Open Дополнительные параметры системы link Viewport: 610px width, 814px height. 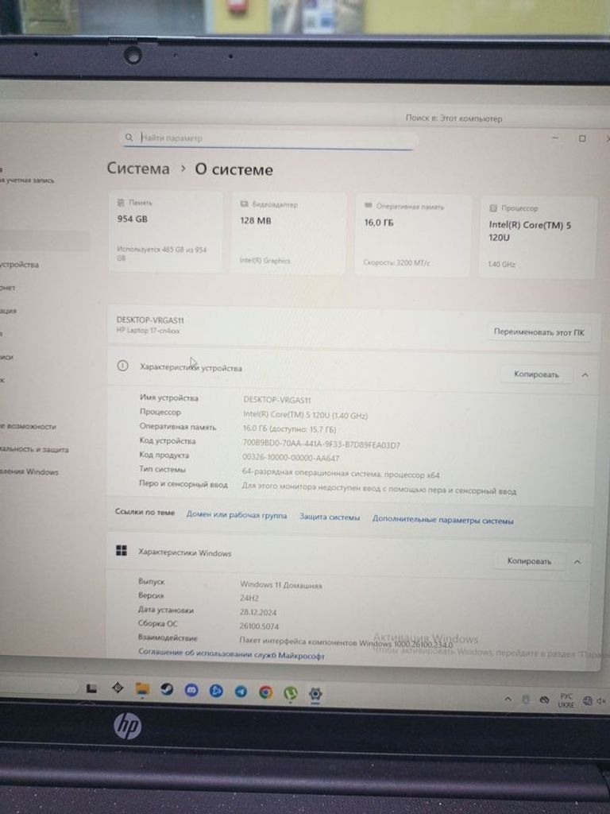(x=442, y=521)
